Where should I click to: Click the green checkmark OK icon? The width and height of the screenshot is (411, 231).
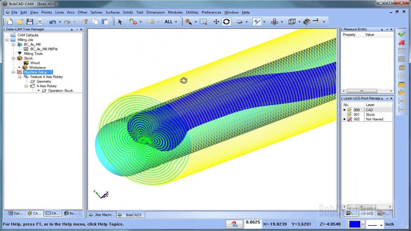pos(401,34)
